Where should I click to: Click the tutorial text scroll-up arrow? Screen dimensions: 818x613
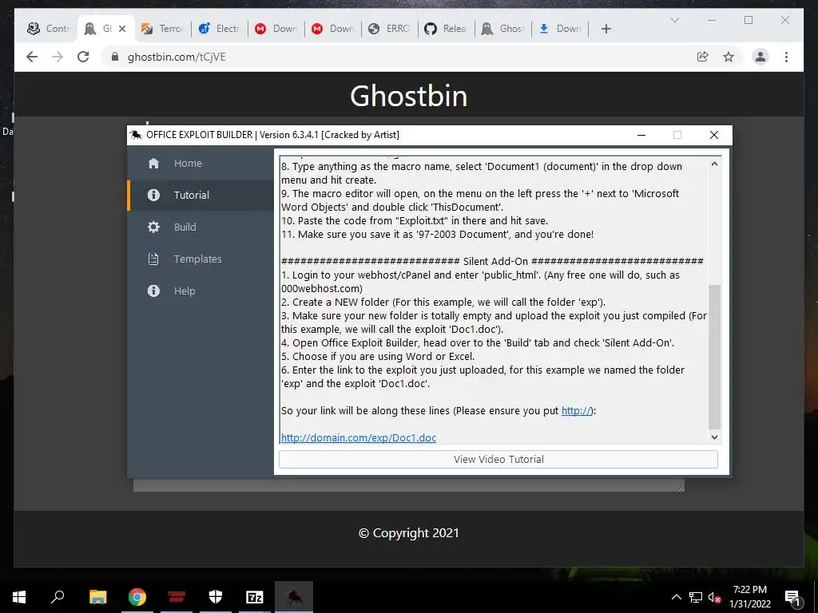tap(714, 164)
